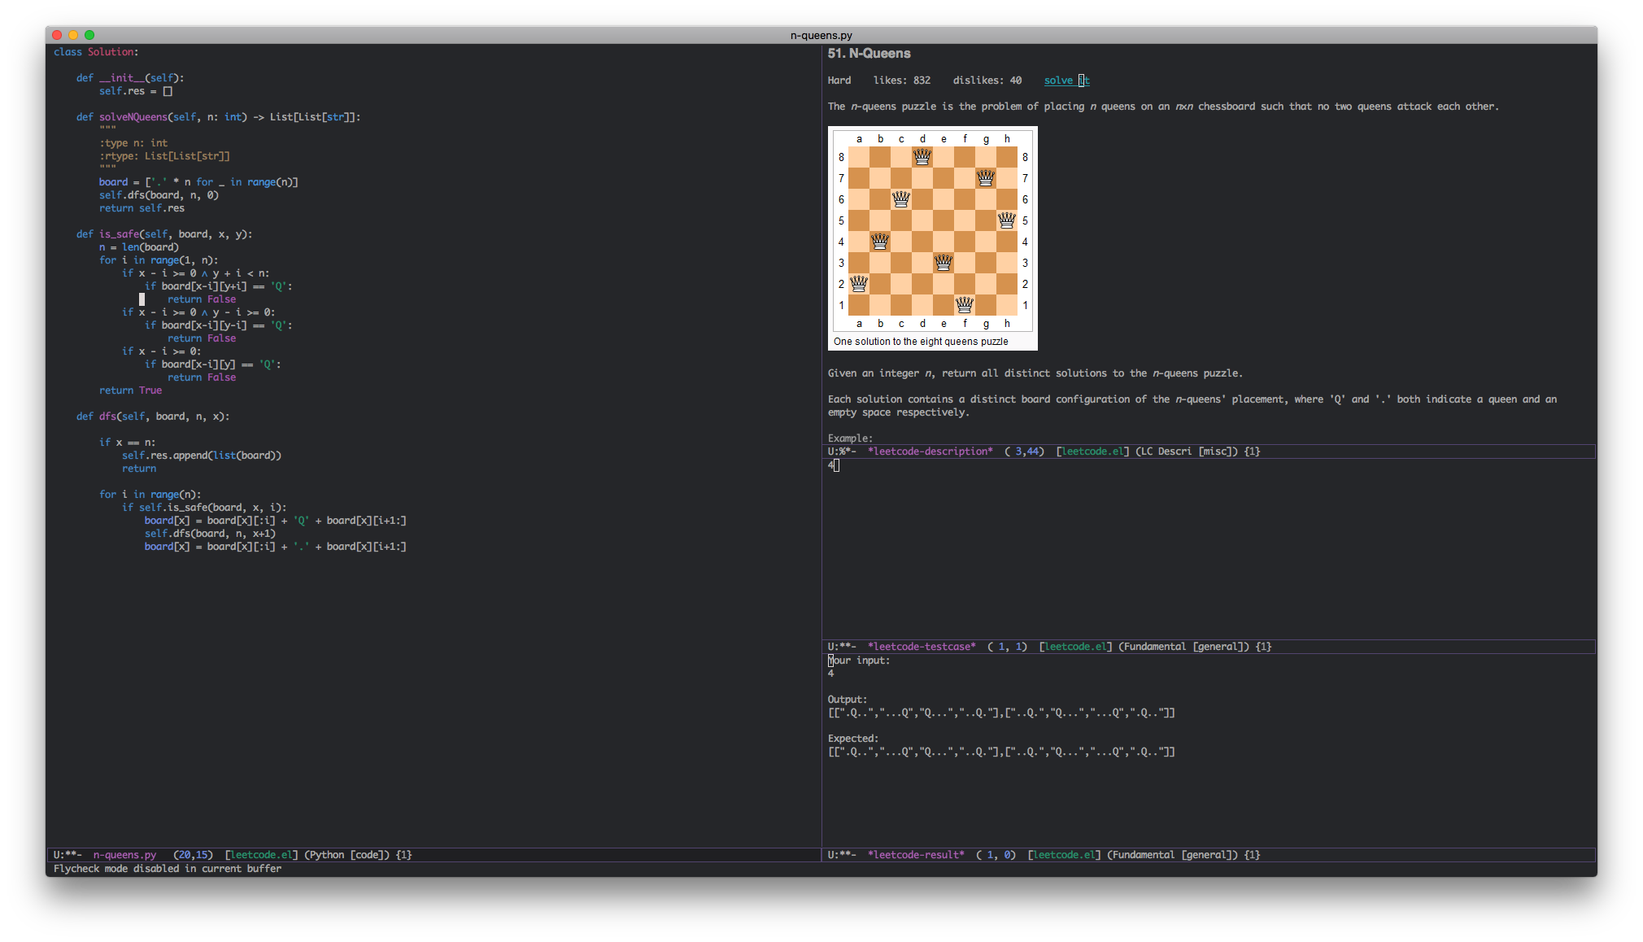Click the 'def dfs' function definition line
The width and height of the screenshot is (1643, 942).
(x=153, y=416)
